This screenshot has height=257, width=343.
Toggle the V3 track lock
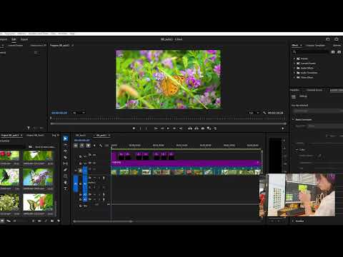pyautogui.click(x=80, y=156)
